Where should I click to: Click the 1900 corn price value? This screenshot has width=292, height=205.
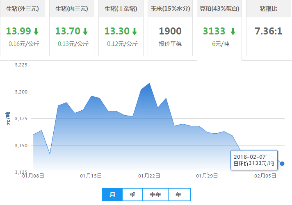click(x=170, y=31)
